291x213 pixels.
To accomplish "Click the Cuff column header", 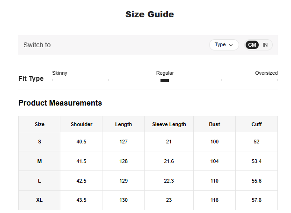I will coord(256,124).
